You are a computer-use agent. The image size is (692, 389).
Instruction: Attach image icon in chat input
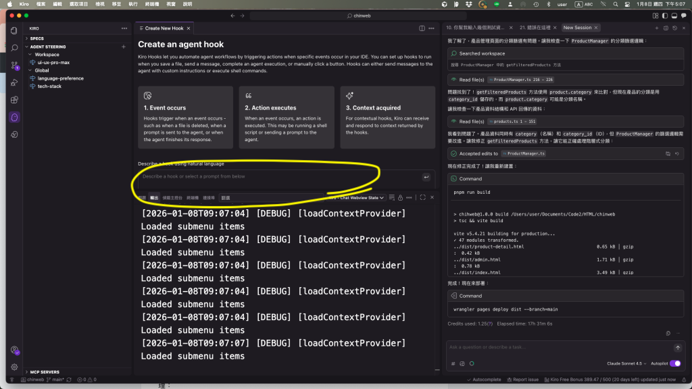[x=462, y=364]
